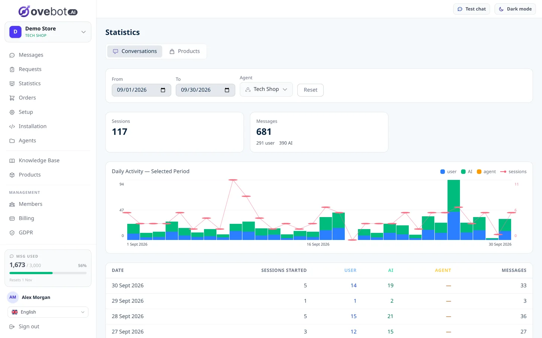Open the English language dropdown
542x338 pixels.
point(48,312)
